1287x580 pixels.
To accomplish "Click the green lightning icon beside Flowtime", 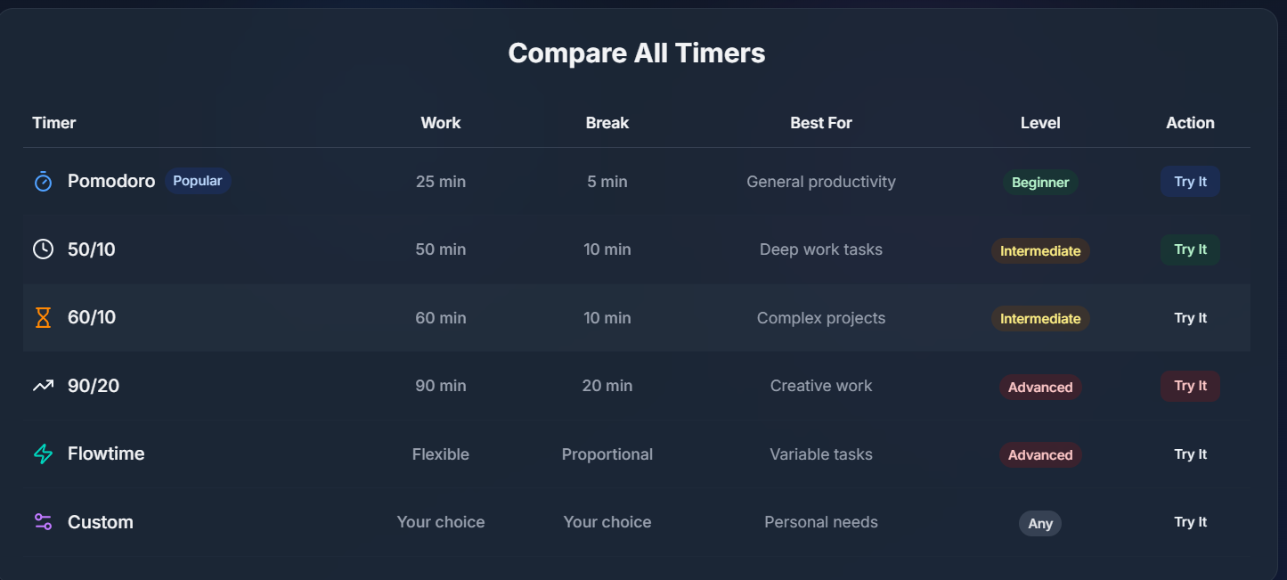I will 43,453.
